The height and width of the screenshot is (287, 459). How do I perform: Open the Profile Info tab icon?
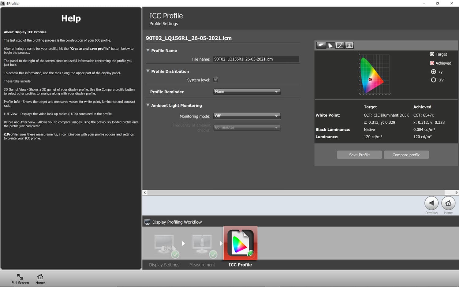click(x=330, y=45)
